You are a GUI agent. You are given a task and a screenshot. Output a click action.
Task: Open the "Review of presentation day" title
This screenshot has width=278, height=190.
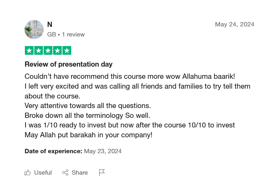click(x=69, y=64)
